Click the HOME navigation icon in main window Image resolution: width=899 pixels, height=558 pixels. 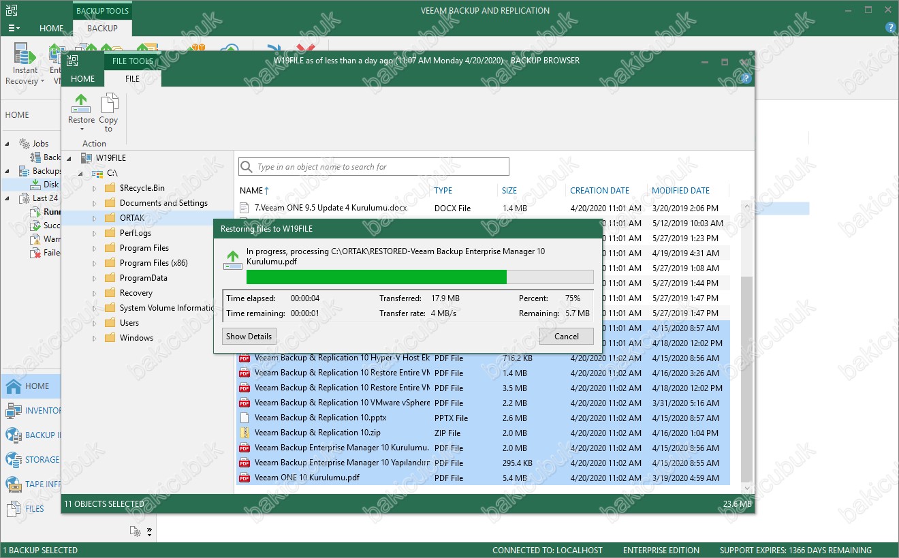coord(14,386)
